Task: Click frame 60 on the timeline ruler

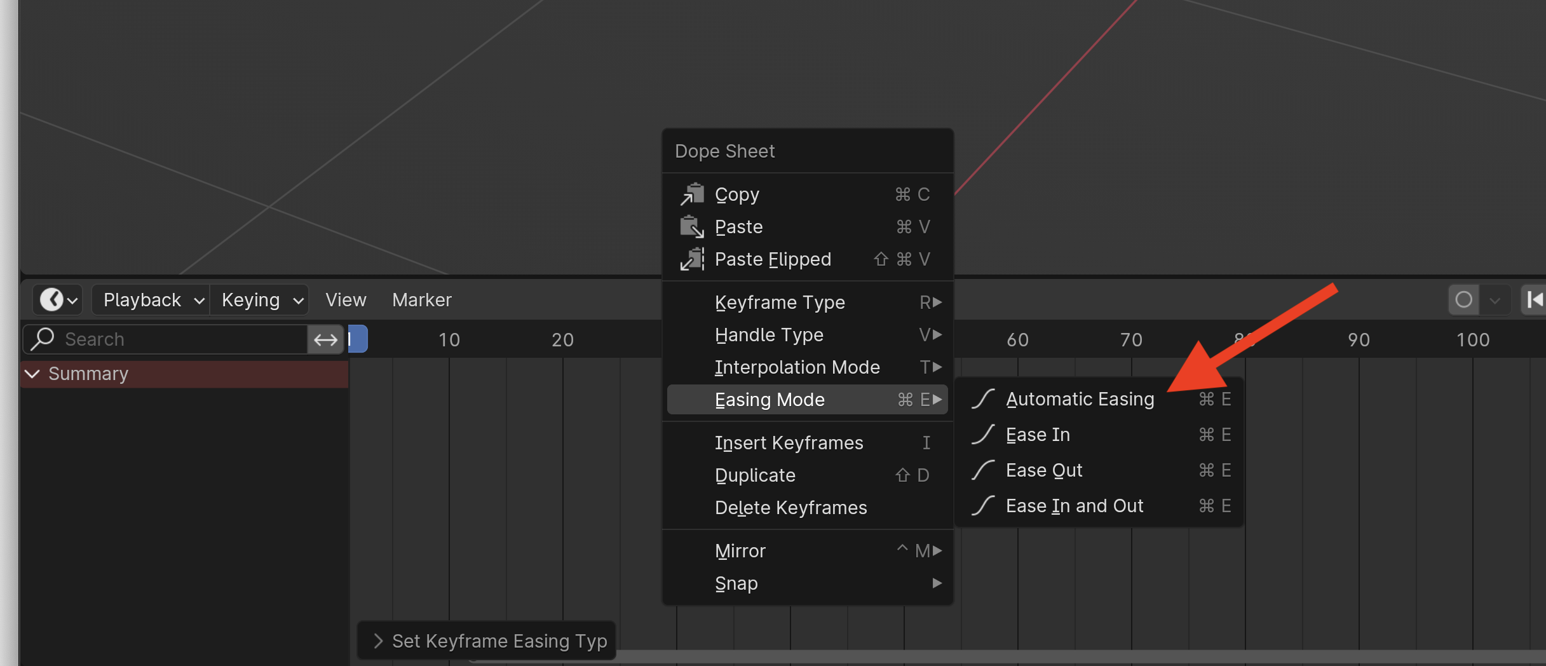Action: click(1017, 340)
